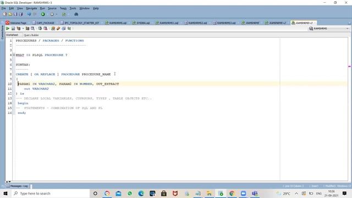The width and height of the screenshot is (352, 198).
Task: Click the PROCEDURE_NAME text on line 8
Action: [96, 74]
